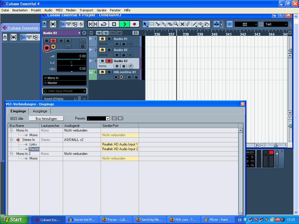This screenshot has height=224, width=299.
Task: Toggle the Snap button
Action: point(230,24)
